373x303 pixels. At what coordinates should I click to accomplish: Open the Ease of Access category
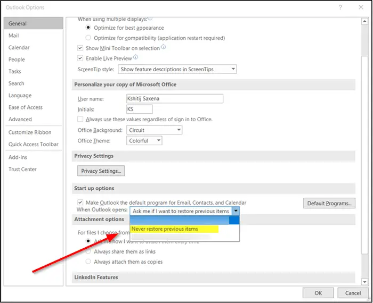coord(34,107)
